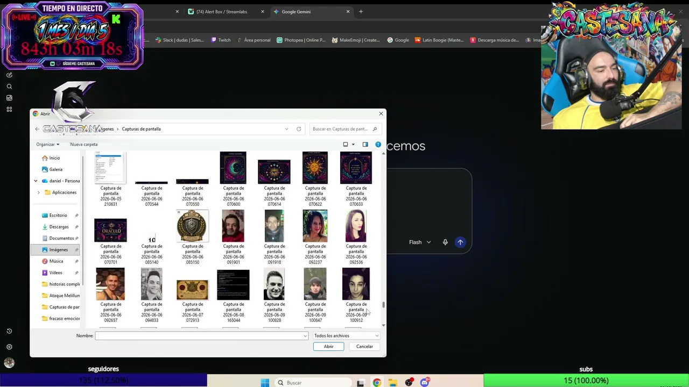This screenshot has width=689, height=387.
Task: Open Chrome from the taskbar
Action: (377, 383)
